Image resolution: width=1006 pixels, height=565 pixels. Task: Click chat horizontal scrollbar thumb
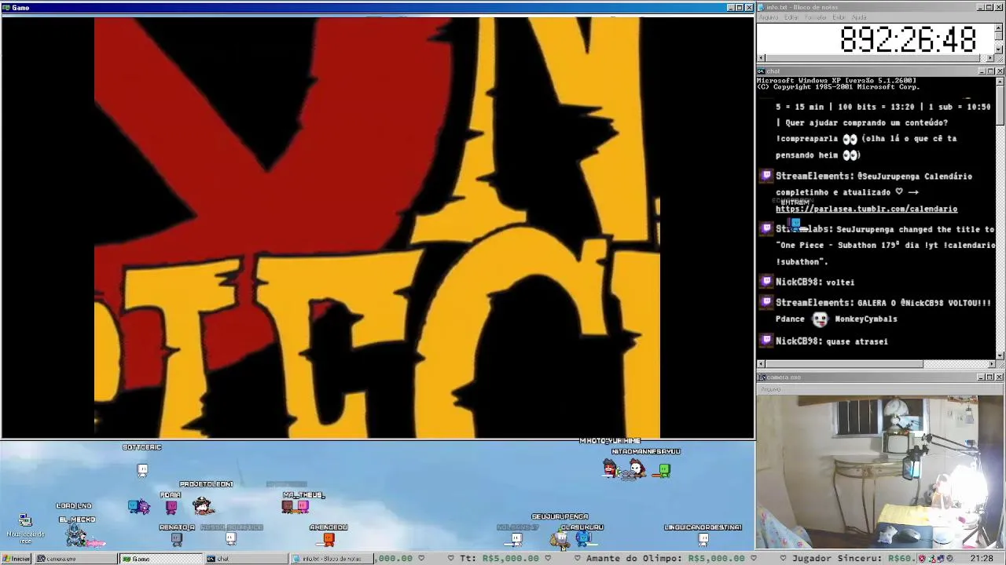(844, 364)
